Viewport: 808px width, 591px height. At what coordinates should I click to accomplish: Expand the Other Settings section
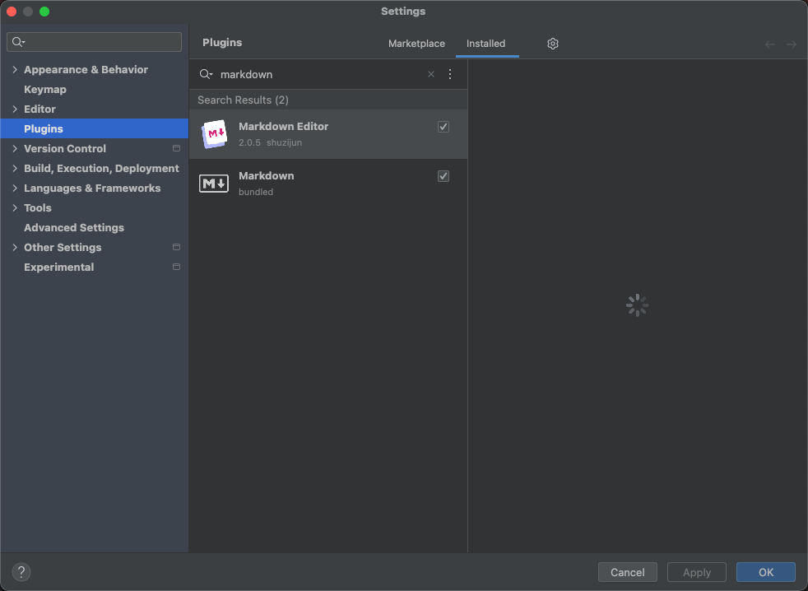[15, 247]
